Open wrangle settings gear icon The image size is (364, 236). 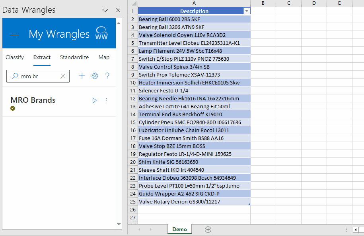click(x=95, y=76)
